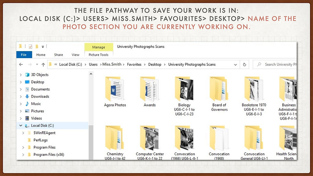Click Users in the address bar
The width and height of the screenshot is (313, 176).
point(93,65)
